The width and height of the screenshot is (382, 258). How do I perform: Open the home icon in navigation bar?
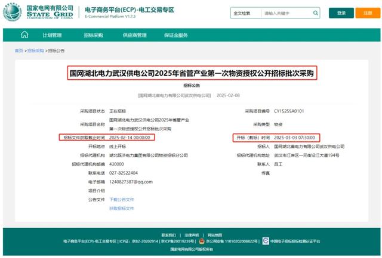(24, 35)
